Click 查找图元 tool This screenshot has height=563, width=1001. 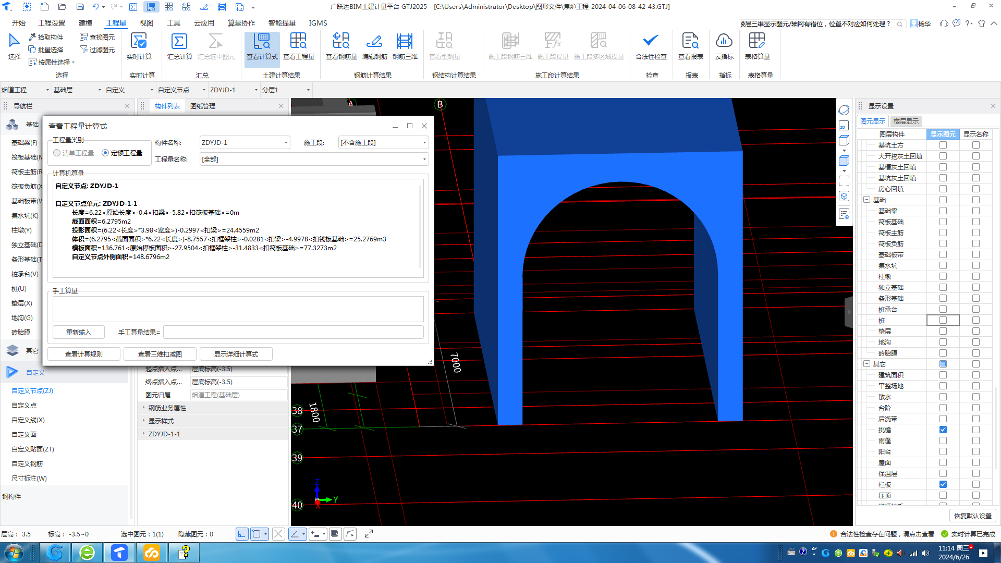[97, 37]
